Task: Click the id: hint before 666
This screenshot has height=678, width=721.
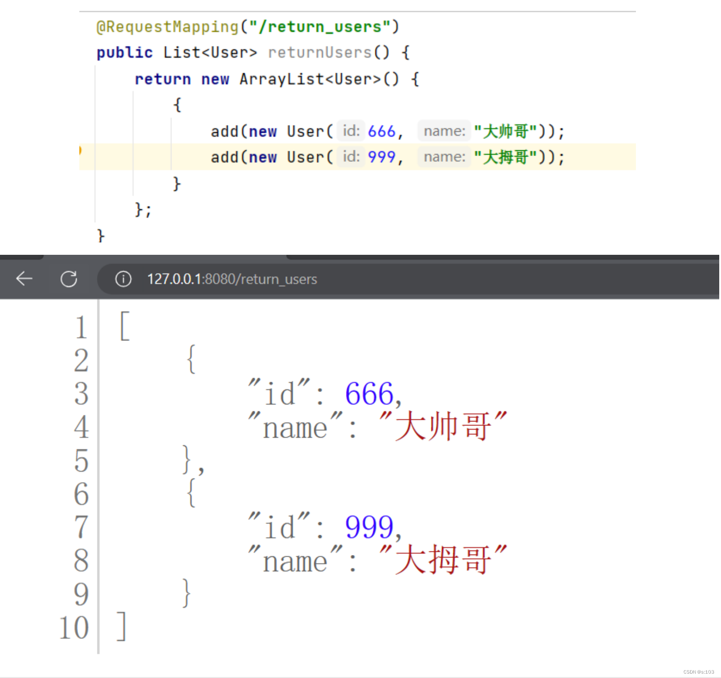Action: (x=351, y=131)
